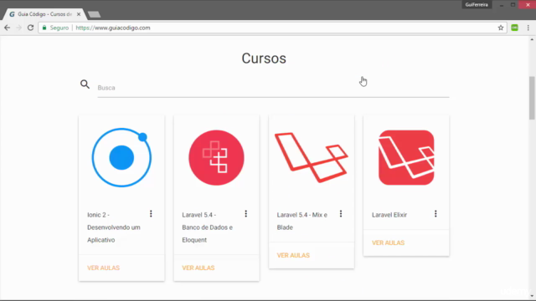Click the browser forward arrow

coord(18,28)
